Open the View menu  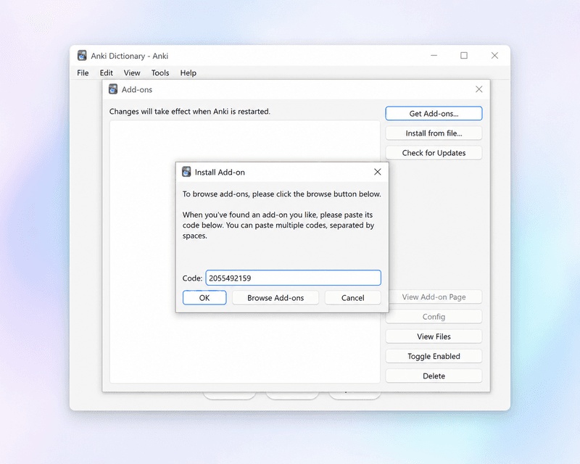tap(132, 73)
